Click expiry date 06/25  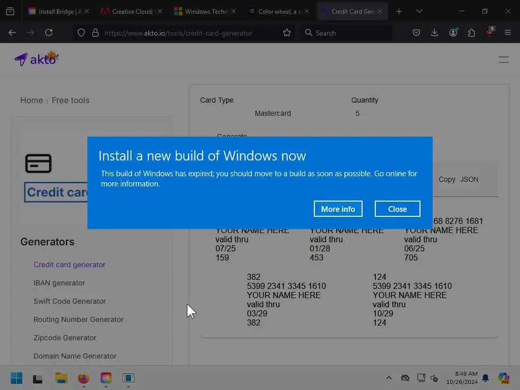[x=414, y=248]
